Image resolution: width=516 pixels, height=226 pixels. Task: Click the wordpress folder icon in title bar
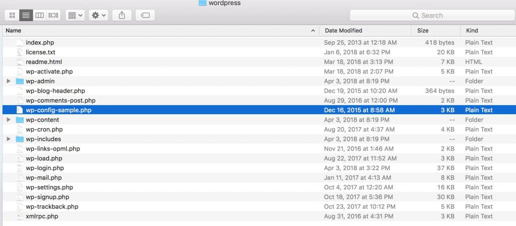point(203,3)
